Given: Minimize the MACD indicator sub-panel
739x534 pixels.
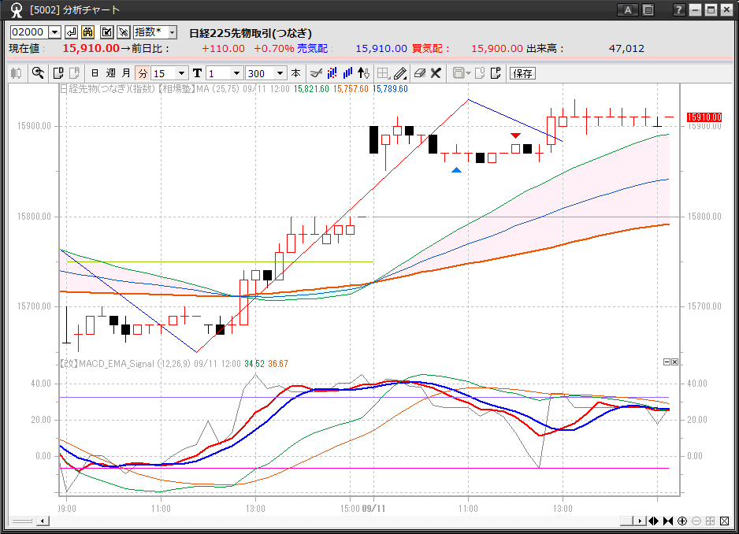Looking at the screenshot, I should 667,362.
